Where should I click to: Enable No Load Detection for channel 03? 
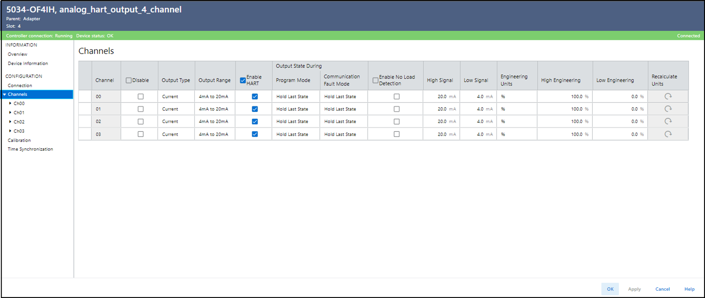click(x=396, y=134)
